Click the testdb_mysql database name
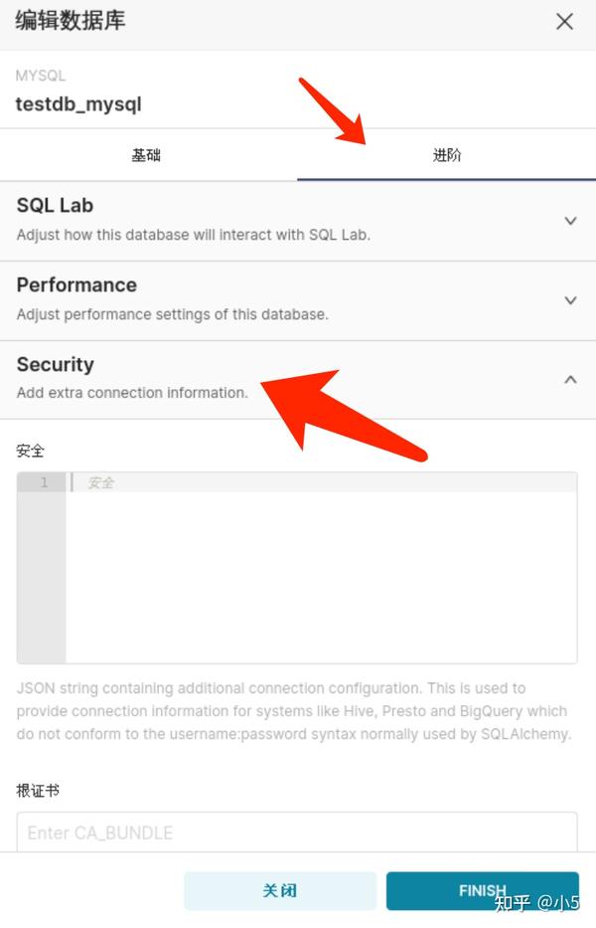 (78, 104)
